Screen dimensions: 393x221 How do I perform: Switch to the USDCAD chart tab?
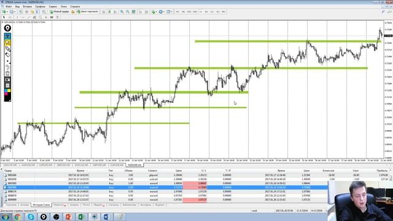point(81,165)
